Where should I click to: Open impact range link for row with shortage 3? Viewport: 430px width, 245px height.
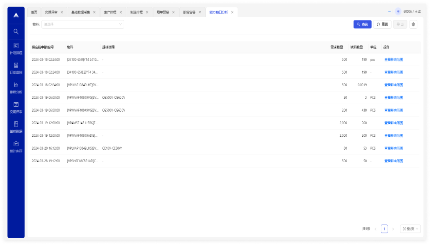tap(393, 97)
